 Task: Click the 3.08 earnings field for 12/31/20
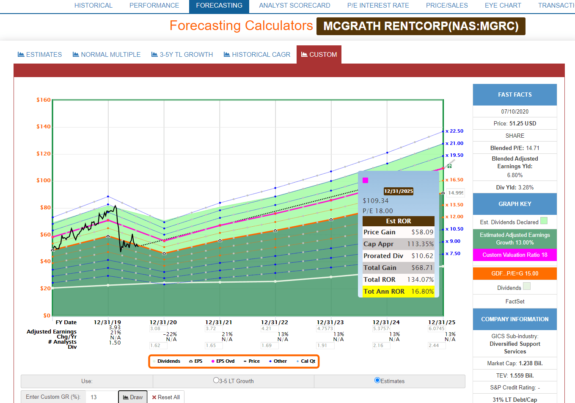click(x=157, y=328)
